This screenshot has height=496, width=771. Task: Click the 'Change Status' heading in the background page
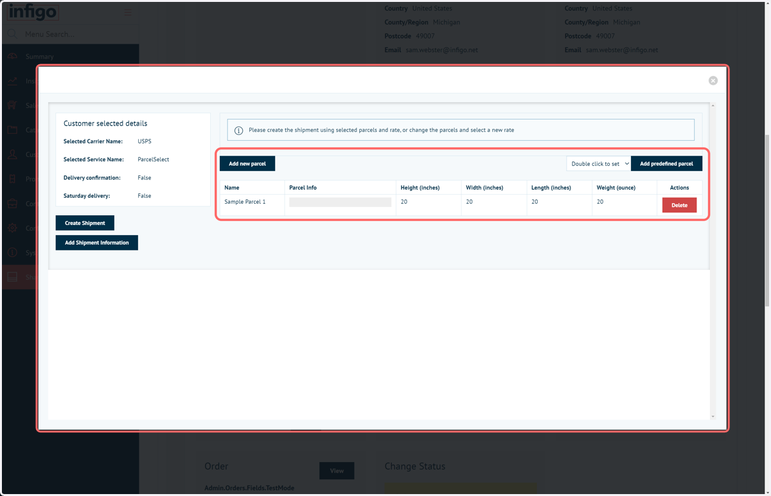(415, 466)
